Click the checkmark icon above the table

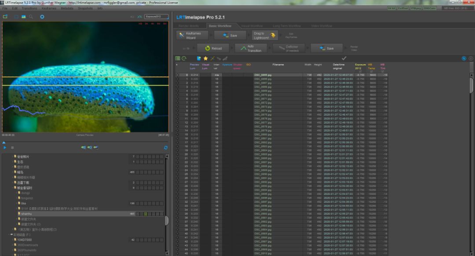point(344,58)
